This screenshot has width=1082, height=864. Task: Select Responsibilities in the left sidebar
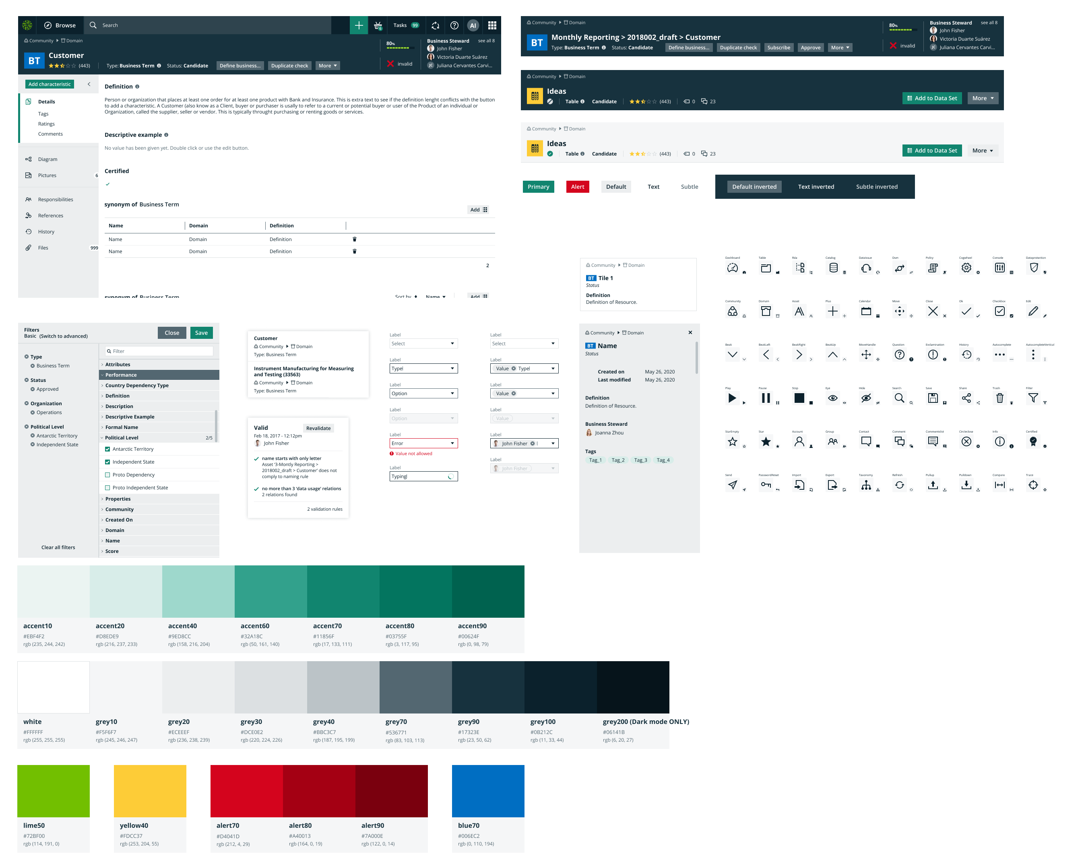click(55, 199)
